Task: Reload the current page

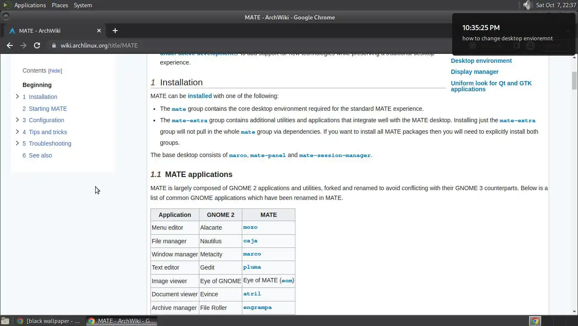Action: [37, 45]
